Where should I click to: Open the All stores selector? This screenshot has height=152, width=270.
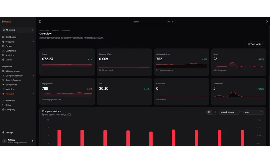18,30
